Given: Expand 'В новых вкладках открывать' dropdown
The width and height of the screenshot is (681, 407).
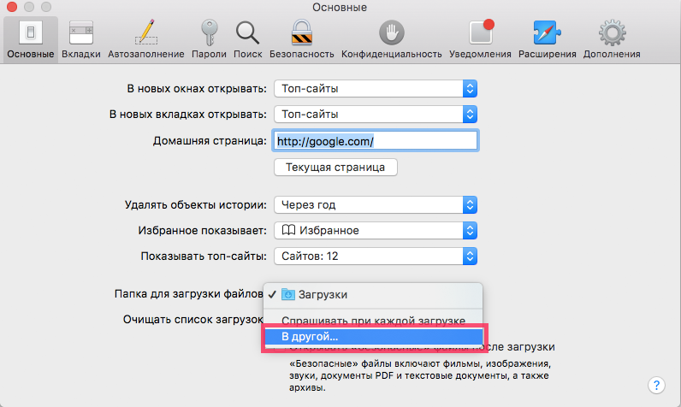Looking at the screenshot, I should (x=375, y=114).
